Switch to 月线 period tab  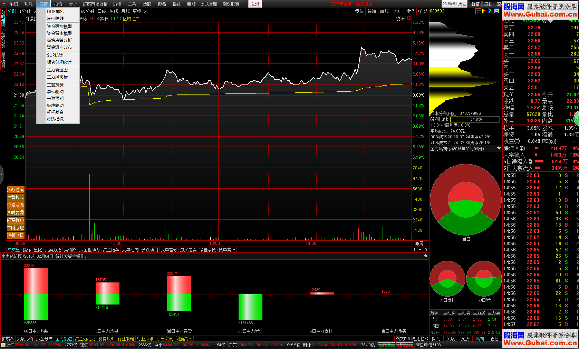point(125,11)
